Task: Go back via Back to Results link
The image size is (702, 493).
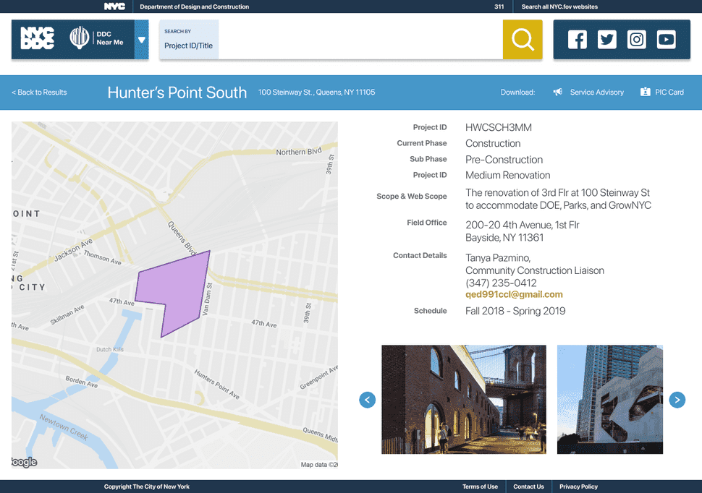Action: (x=39, y=92)
